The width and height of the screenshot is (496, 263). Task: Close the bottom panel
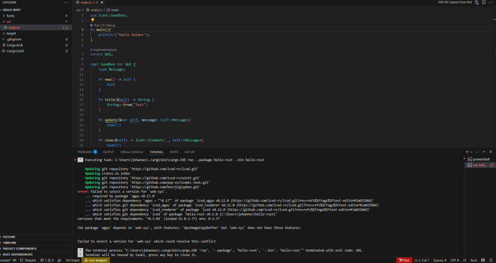point(491,152)
